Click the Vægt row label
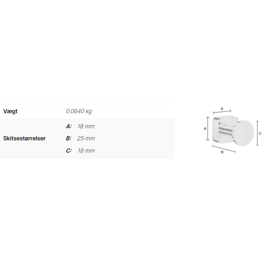262x262 pixels. click(x=10, y=111)
